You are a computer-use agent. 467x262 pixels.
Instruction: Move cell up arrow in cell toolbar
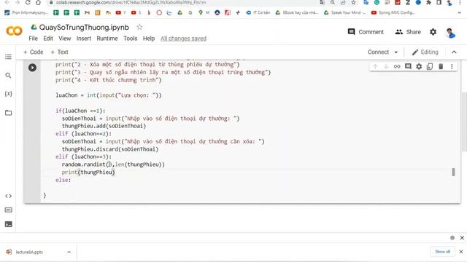tap(375, 66)
